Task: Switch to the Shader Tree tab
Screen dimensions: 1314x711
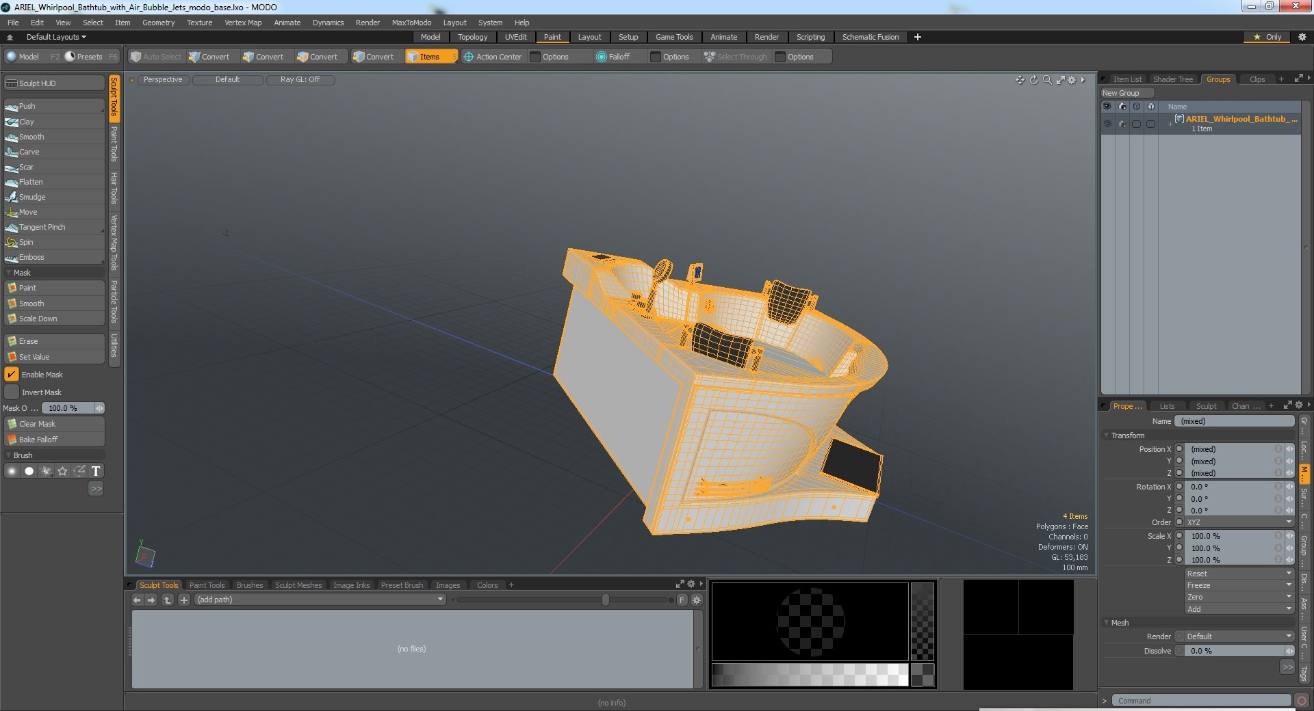Action: [1172, 79]
